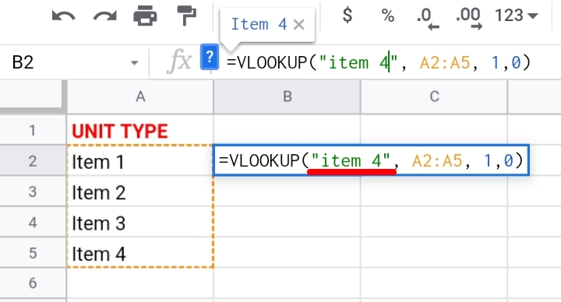Undo the last action
The image size is (561, 302).
click(x=64, y=16)
